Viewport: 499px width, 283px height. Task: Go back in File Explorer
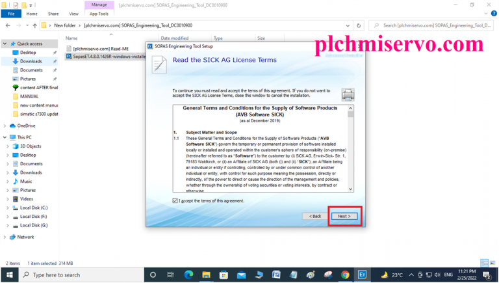tap(8, 25)
